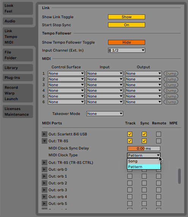Expand the Out: orb 0 port
188x217 pixels.
44,169
